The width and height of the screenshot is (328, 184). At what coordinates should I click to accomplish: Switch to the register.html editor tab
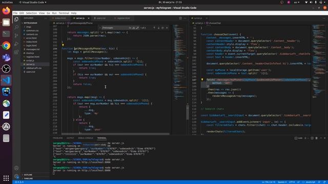click(124, 18)
